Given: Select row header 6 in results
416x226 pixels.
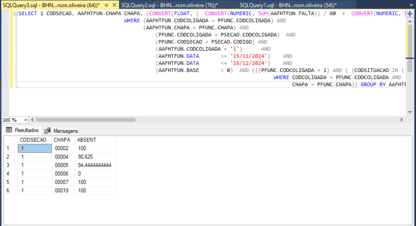Looking at the screenshot, I should pyautogui.click(x=11, y=190).
